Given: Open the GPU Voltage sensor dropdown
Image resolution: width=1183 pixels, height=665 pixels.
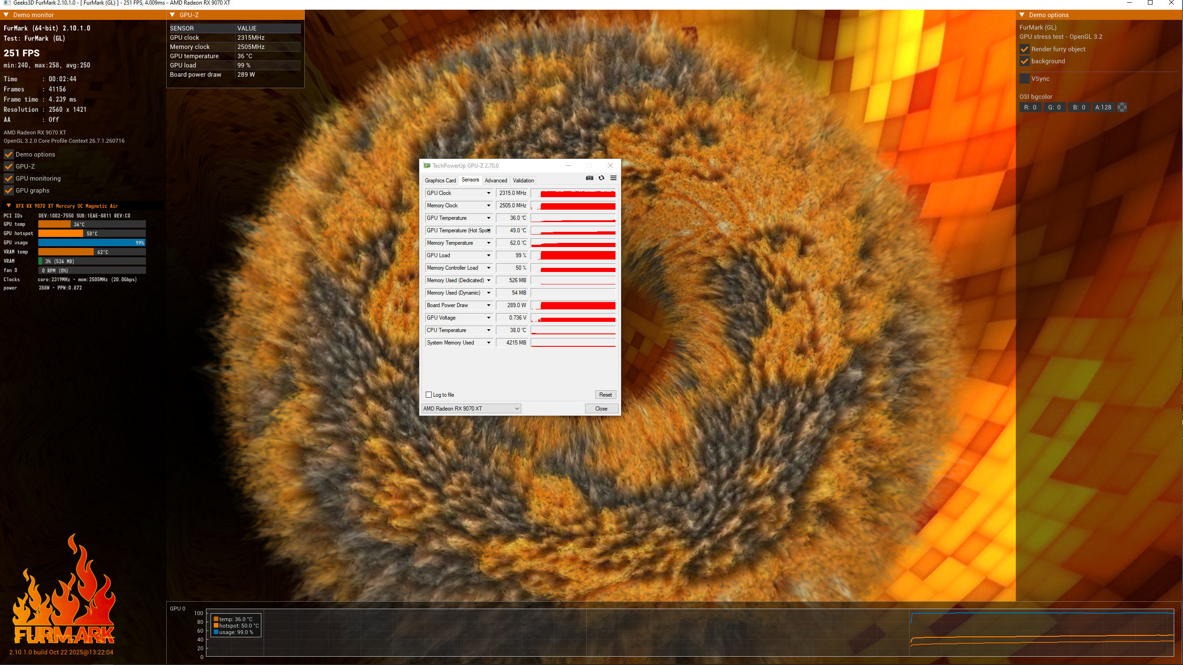Looking at the screenshot, I should click(489, 318).
